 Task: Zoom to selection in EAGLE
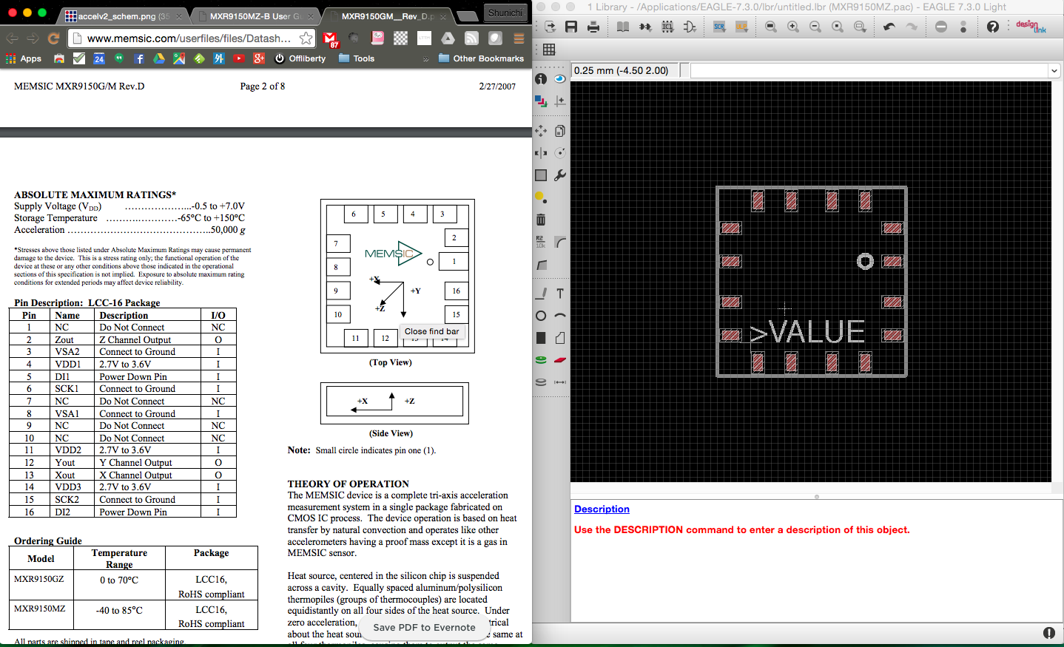[860, 27]
